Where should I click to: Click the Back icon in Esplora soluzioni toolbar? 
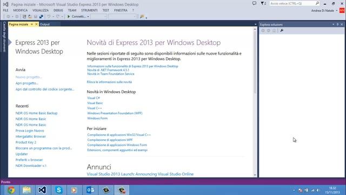click(x=263, y=30)
